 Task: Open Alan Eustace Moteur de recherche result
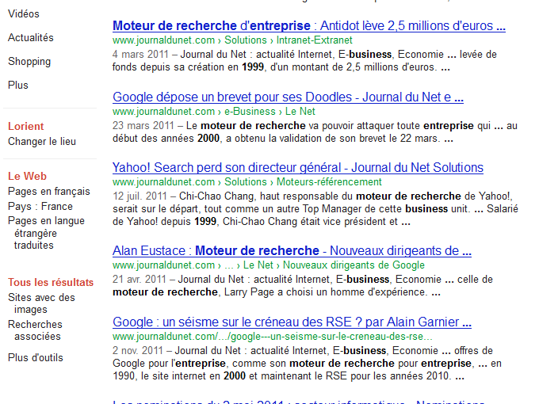(x=292, y=251)
